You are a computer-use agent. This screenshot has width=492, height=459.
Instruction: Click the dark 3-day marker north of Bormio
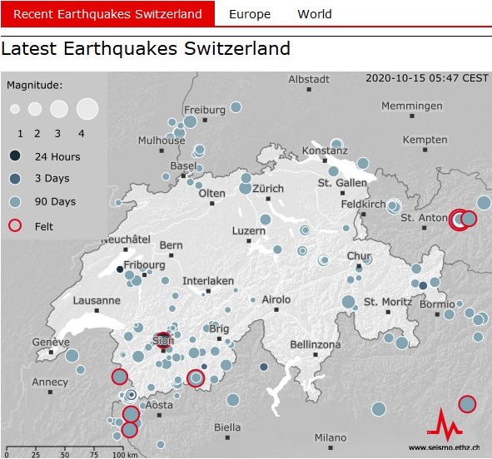423,285
